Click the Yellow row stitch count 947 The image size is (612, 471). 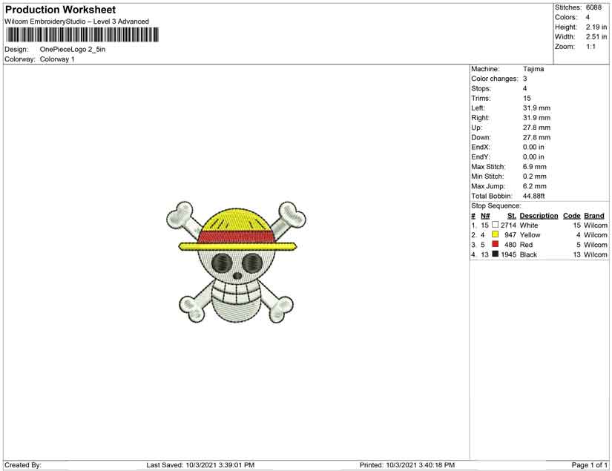(510, 235)
